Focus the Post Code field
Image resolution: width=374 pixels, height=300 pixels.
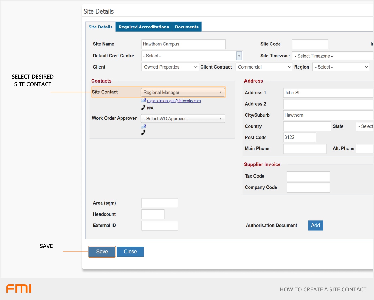(299, 138)
